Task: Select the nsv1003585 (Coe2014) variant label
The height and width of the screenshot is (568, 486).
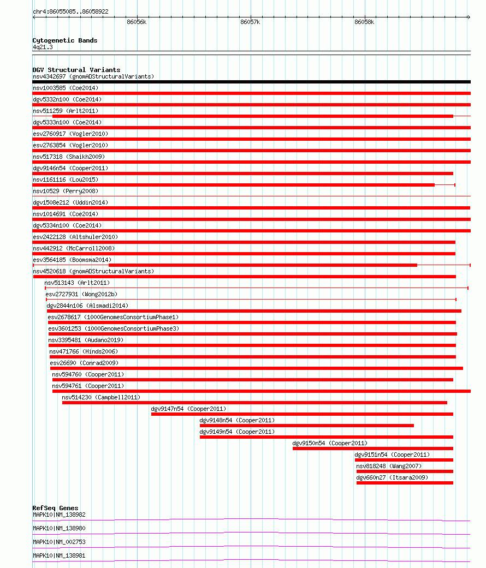Action: point(66,88)
